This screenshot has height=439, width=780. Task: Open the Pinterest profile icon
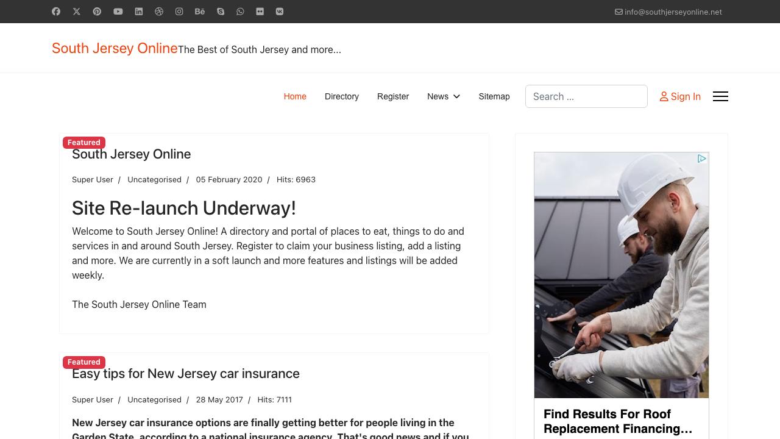97,12
